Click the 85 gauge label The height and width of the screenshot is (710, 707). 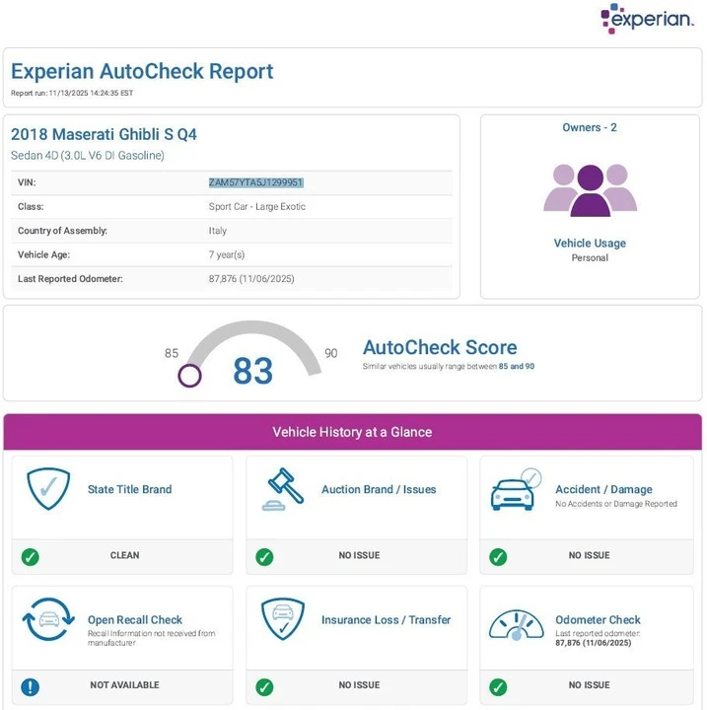click(172, 353)
